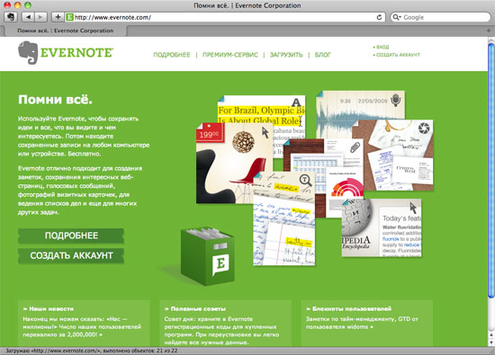Viewport: 495px width, 355px height.
Task: Go back with the browser back arrow
Action: pyautogui.click(x=28, y=17)
